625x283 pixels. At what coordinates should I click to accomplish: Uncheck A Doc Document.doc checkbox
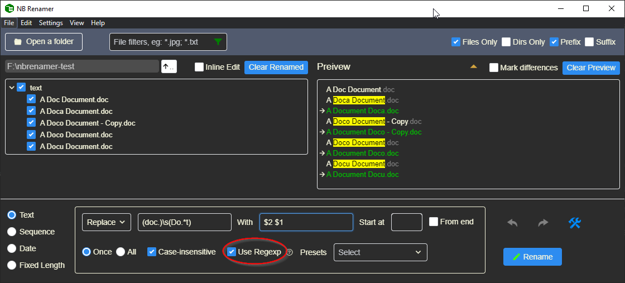pos(31,99)
